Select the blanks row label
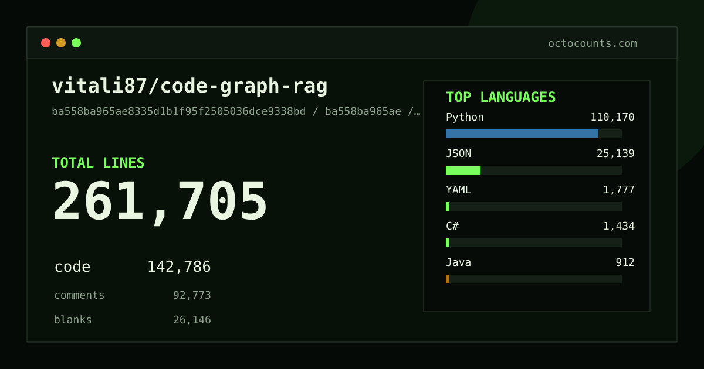The height and width of the screenshot is (369, 704). (x=73, y=320)
